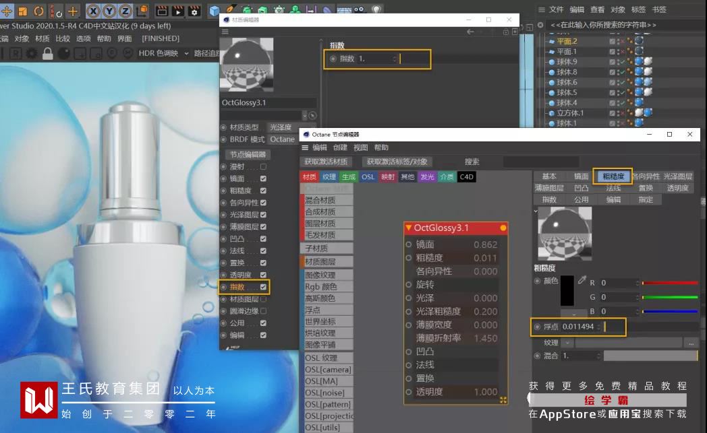Screen dimensions: 707x433
Task: Click the Pen spline tool icon
Action: click(x=231, y=9)
